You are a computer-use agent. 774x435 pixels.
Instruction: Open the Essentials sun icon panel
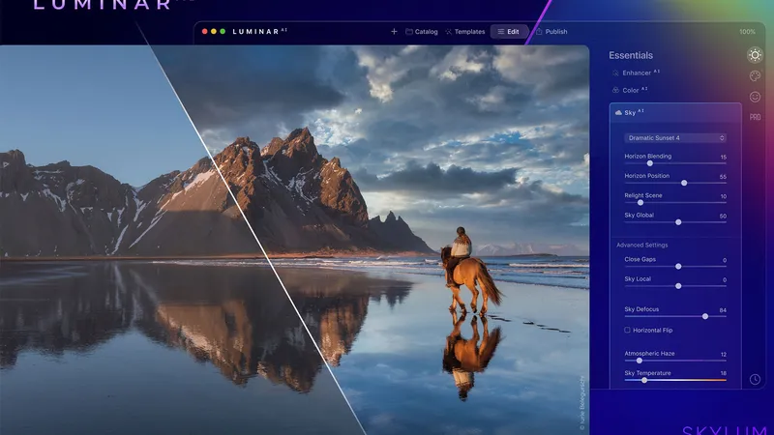[755, 55]
